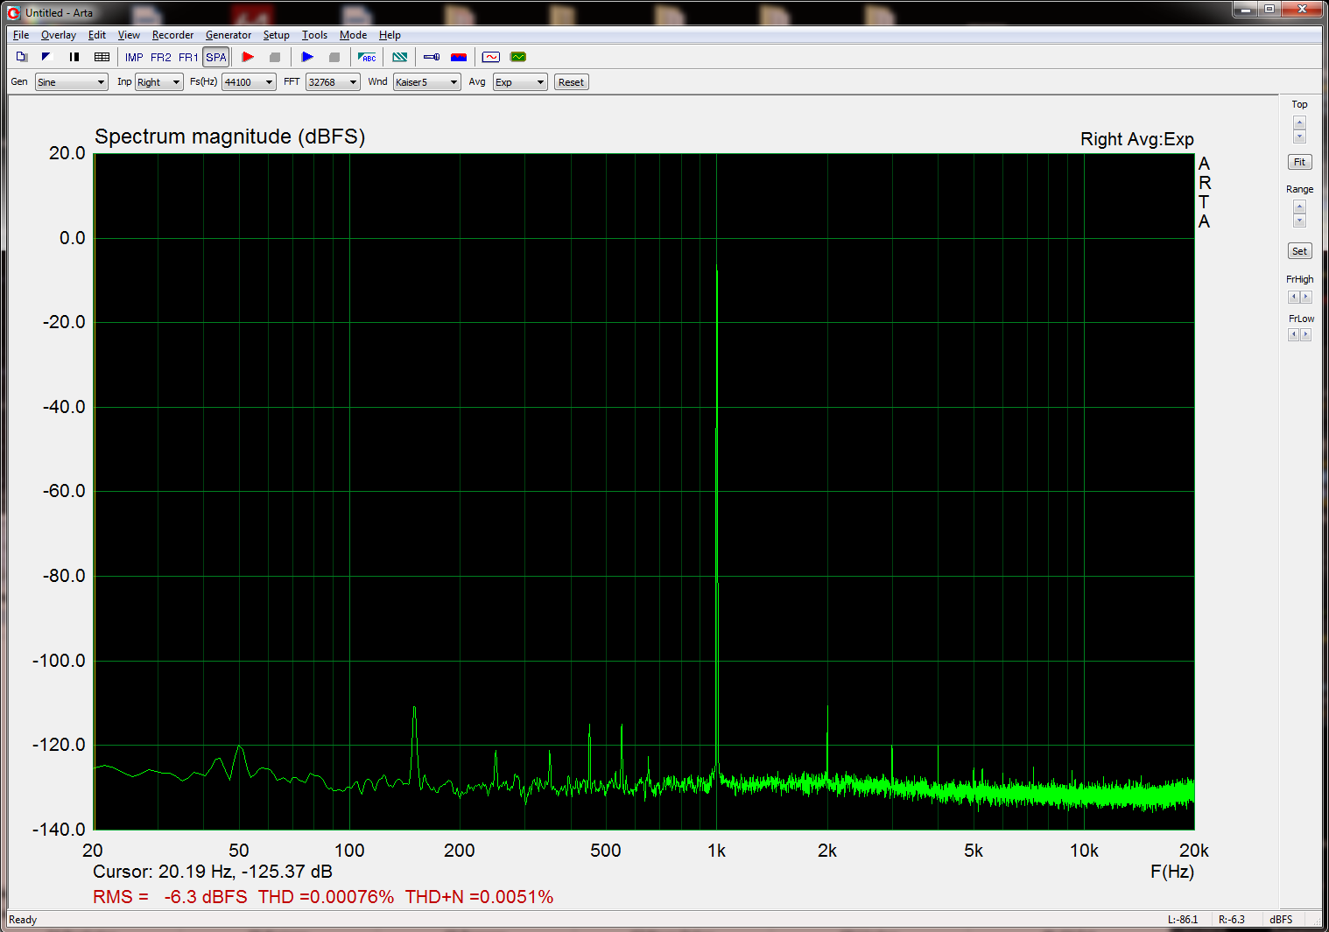Click the grid table toolbar icon
This screenshot has height=932, width=1329.
tap(102, 57)
